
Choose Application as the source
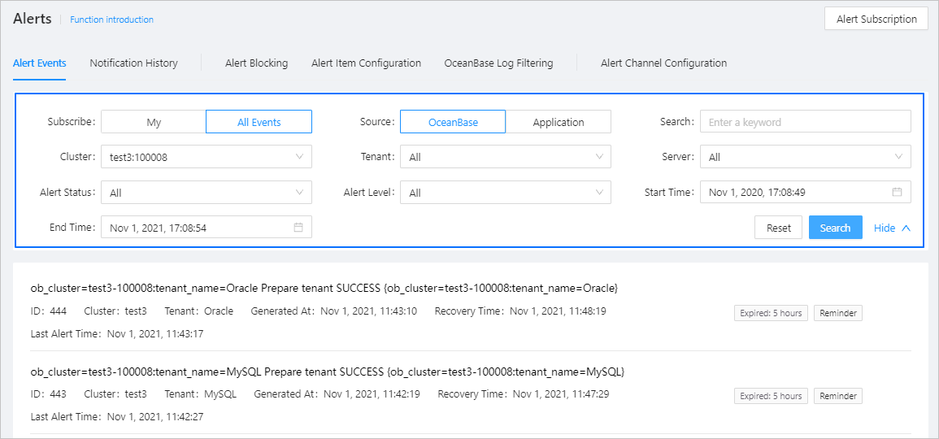pos(559,122)
